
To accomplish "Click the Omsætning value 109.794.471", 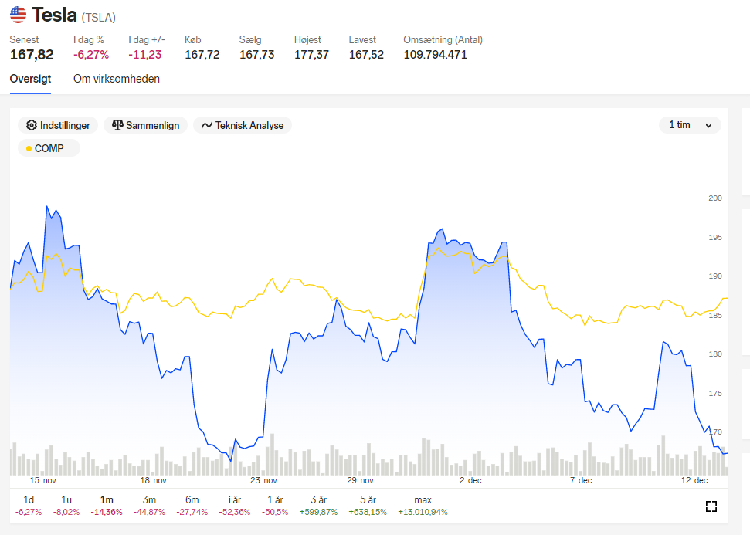I will [436, 55].
